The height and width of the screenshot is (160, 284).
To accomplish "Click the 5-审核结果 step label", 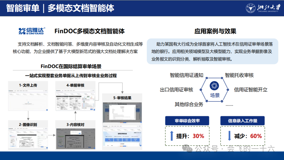I will point(122,98).
